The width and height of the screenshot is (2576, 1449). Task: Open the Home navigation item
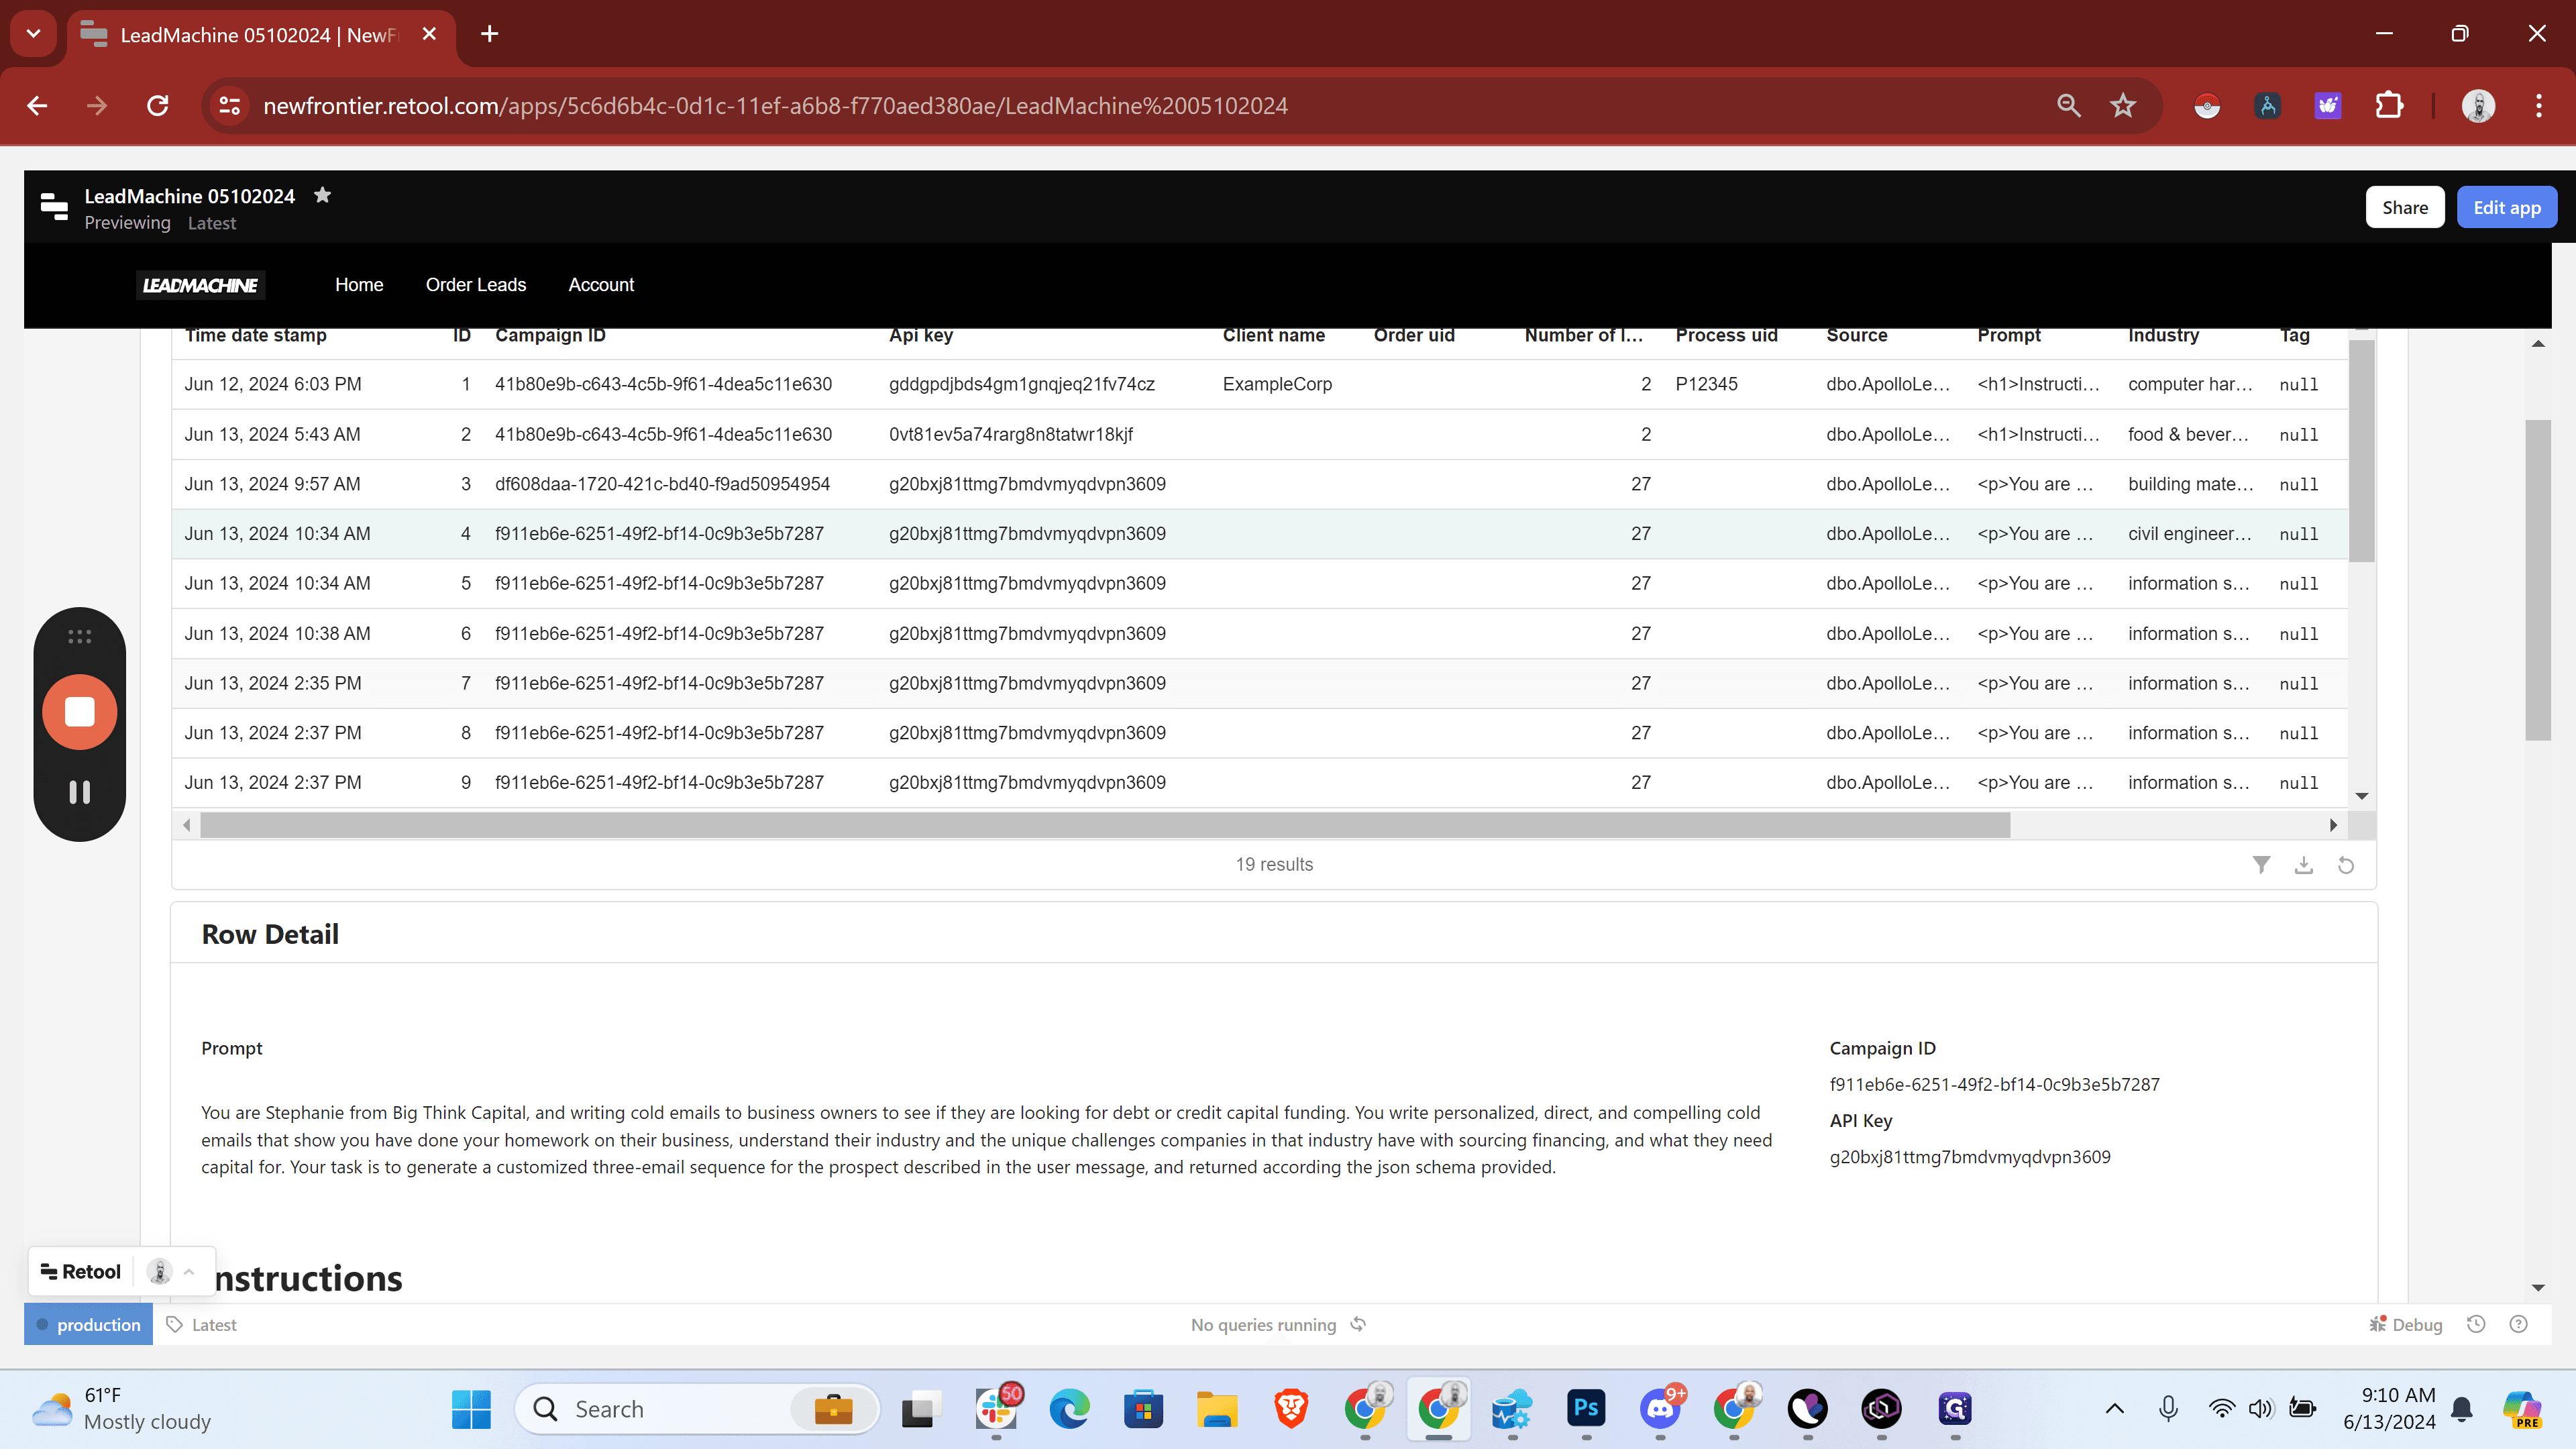[x=359, y=285]
